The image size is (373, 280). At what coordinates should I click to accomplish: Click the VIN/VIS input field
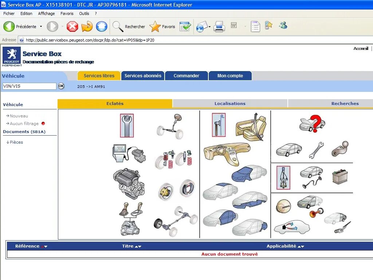29,86
